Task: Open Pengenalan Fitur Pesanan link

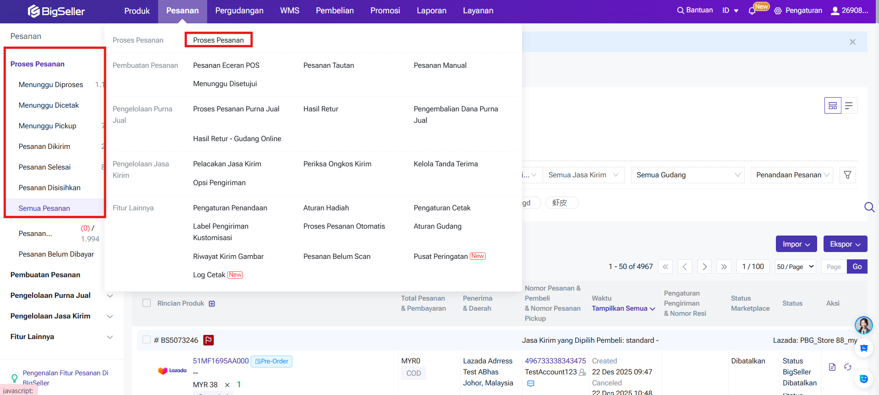Action: click(66, 378)
